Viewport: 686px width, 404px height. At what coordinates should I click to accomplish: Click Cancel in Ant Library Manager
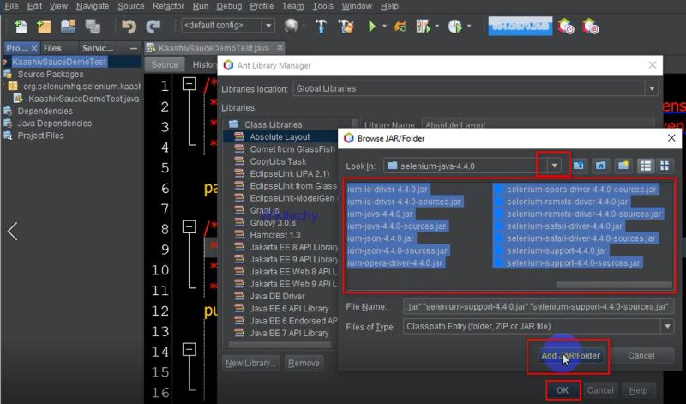click(x=599, y=390)
